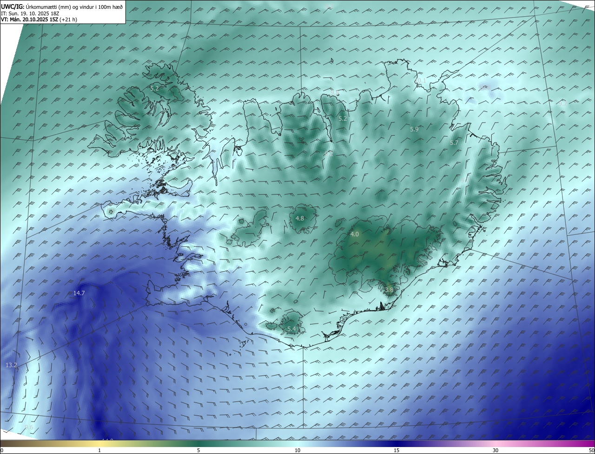Click the 1 tick on the color scale
Image resolution: width=595 pixels, height=454 pixels.
(x=99, y=450)
